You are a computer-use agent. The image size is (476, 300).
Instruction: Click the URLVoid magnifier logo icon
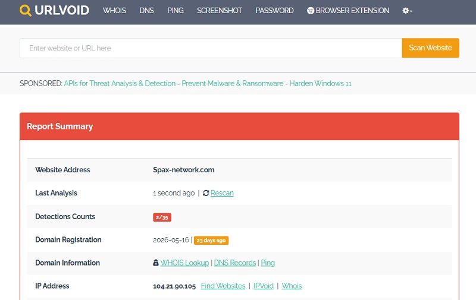tap(25, 11)
